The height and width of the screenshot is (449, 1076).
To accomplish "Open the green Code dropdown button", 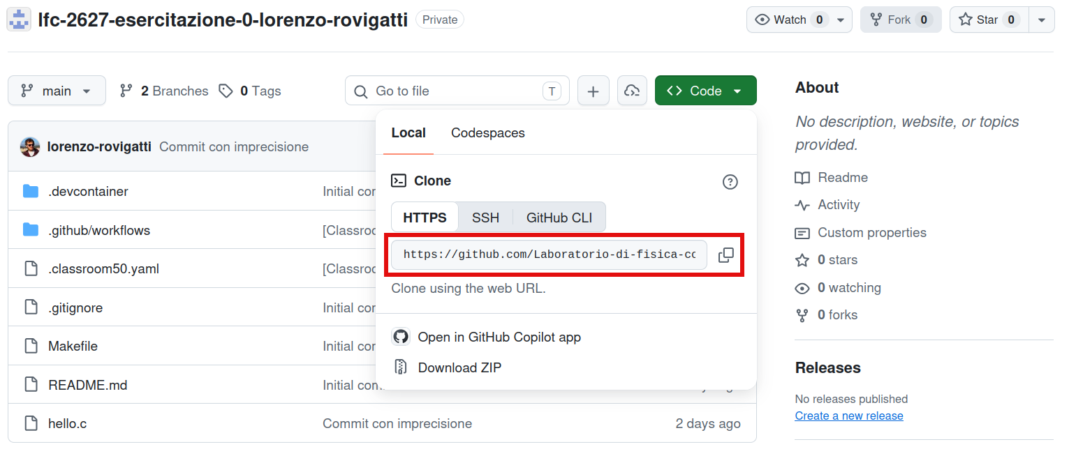I will (705, 91).
